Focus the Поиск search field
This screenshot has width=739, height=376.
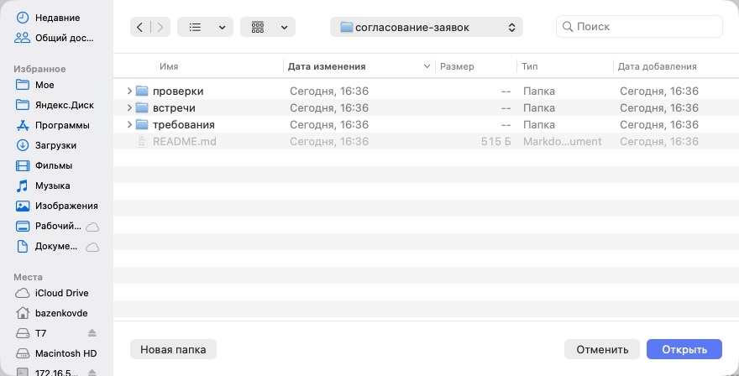[640, 26]
